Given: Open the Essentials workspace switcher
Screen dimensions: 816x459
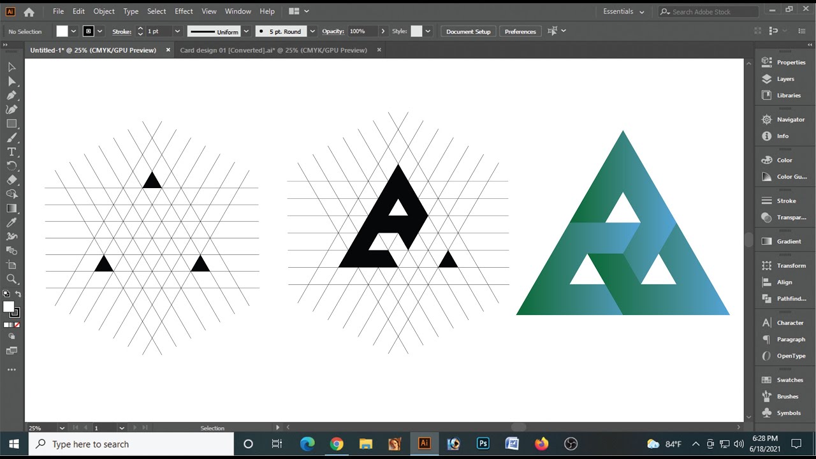Looking at the screenshot, I should tap(623, 11).
